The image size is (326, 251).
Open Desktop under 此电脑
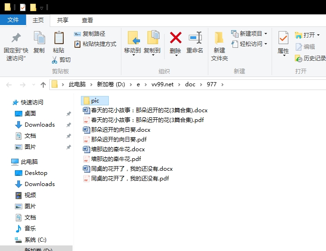(31, 173)
